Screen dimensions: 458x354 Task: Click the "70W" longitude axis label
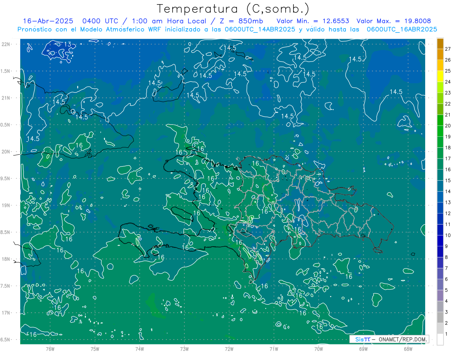click(319, 349)
